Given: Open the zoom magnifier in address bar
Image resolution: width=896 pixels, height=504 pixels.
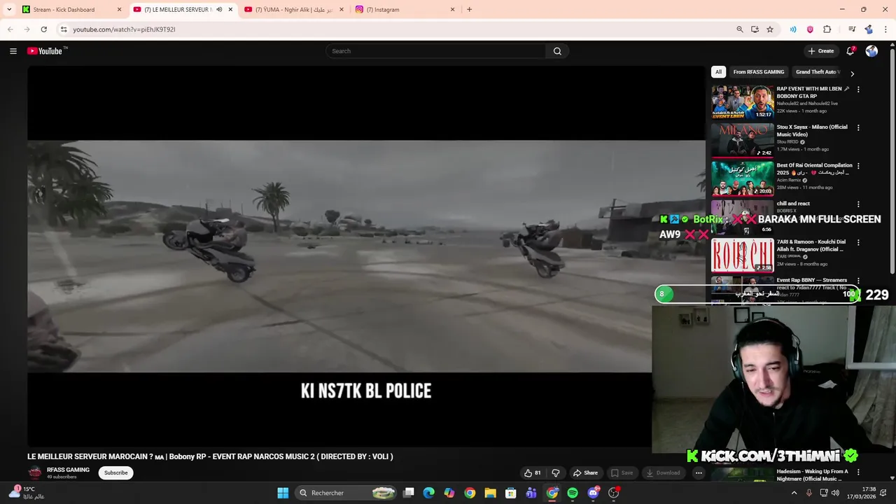Looking at the screenshot, I should tap(740, 29).
